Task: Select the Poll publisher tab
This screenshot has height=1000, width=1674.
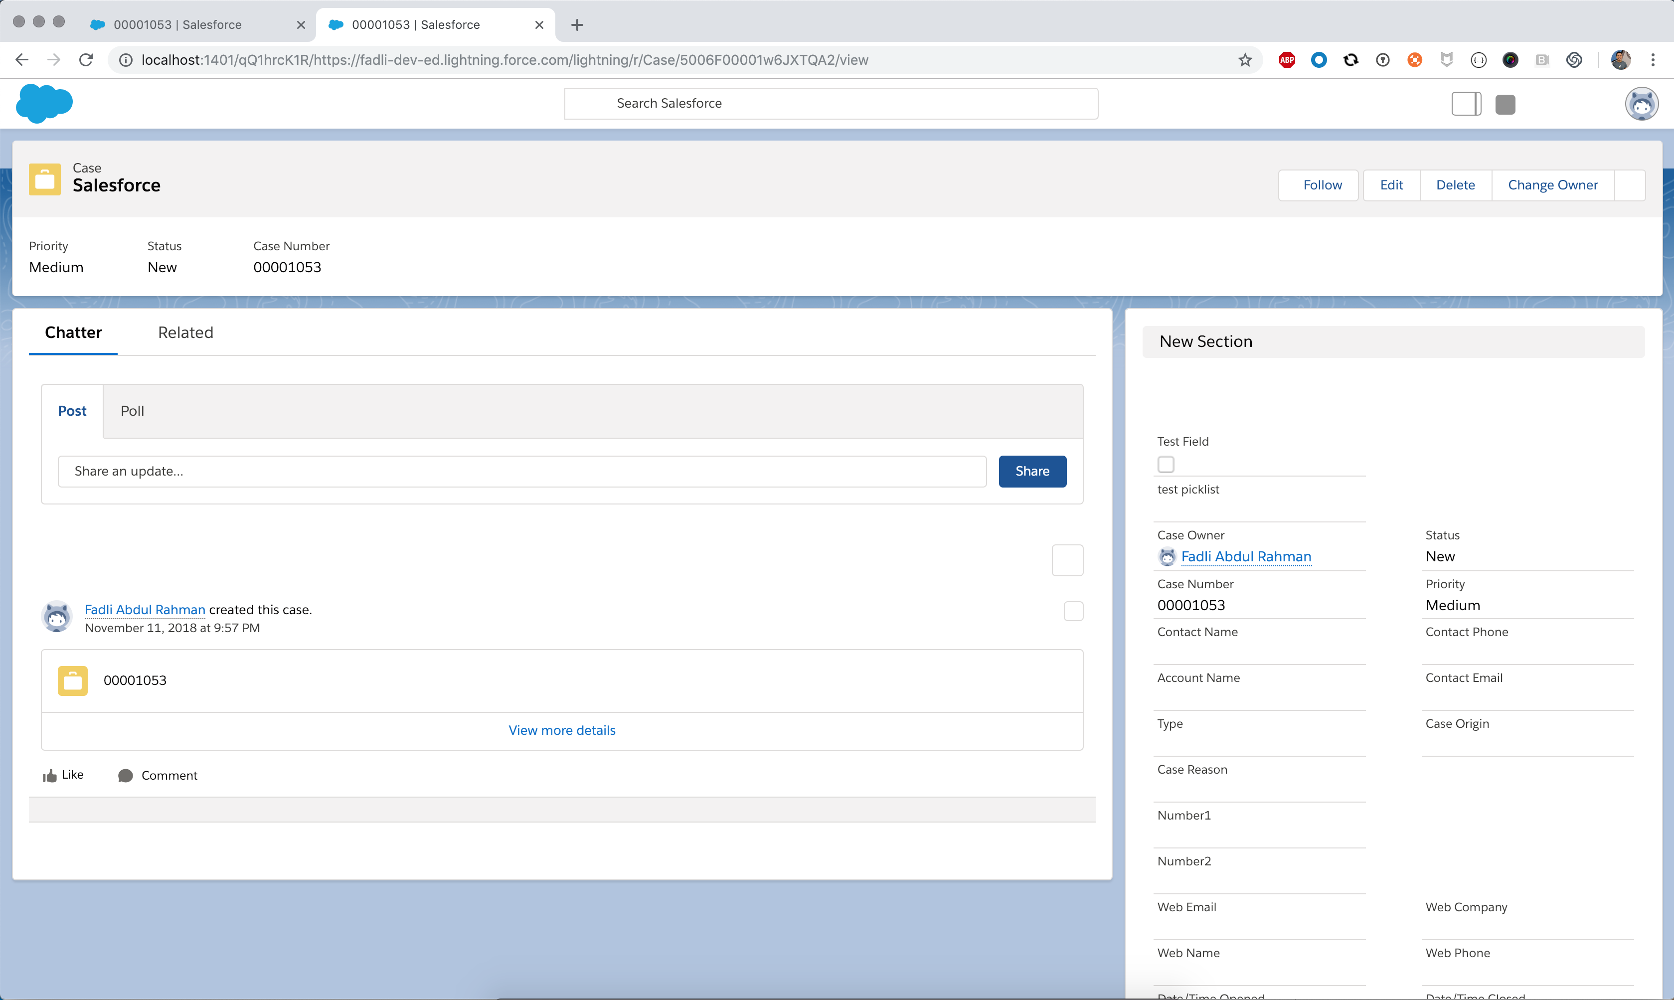Action: coord(132,411)
